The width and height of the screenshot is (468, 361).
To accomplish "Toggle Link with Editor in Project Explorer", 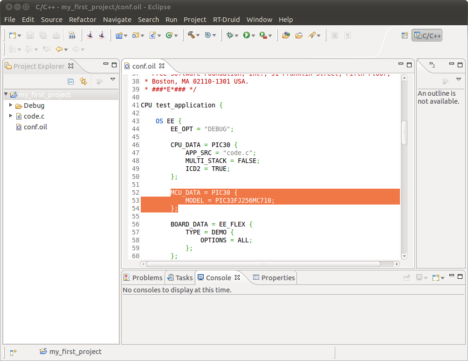I will click(x=83, y=81).
